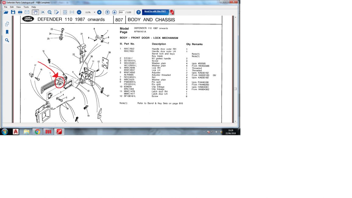This screenshot has width=352, height=198.
Task: Click the network tray icon
Action: pos(213,132)
